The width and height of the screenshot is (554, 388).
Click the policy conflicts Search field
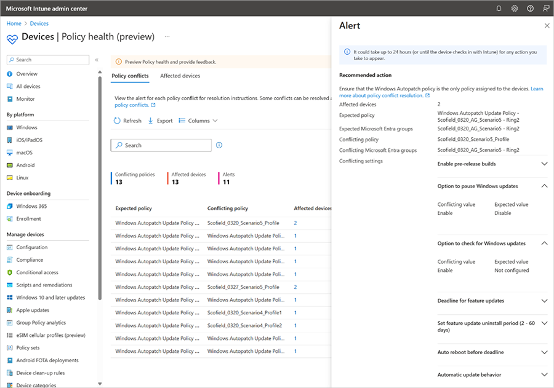pyautogui.click(x=161, y=145)
